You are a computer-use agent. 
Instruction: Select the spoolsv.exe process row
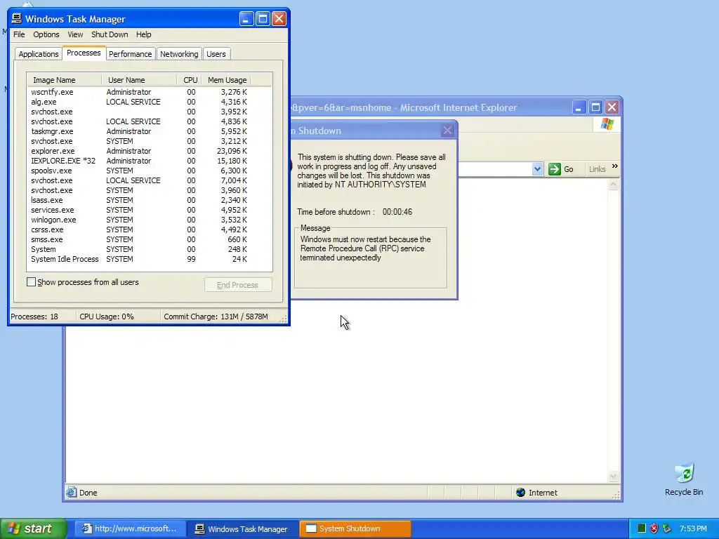(x=150, y=171)
